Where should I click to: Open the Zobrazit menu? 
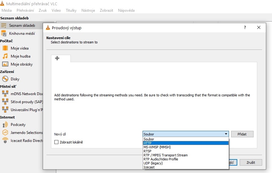point(106,10)
